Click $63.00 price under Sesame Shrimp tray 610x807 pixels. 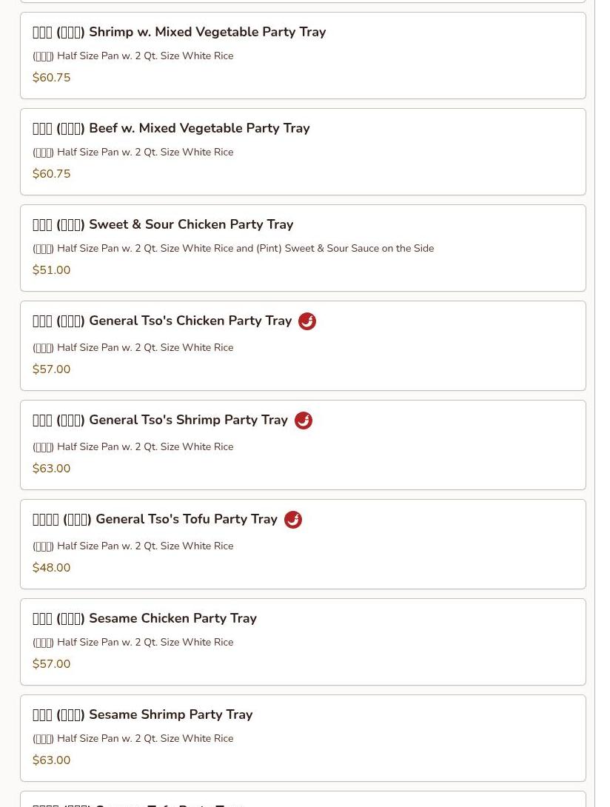click(x=52, y=760)
